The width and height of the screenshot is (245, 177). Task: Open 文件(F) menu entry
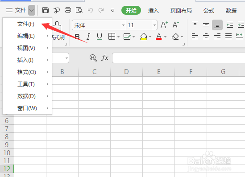point(27,24)
